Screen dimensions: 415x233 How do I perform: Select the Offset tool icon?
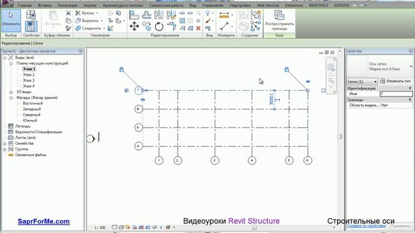point(147,15)
